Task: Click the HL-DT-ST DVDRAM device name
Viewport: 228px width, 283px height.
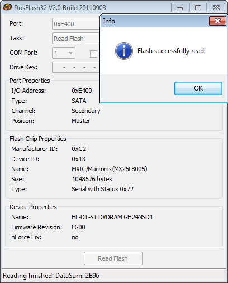Action: point(112,217)
